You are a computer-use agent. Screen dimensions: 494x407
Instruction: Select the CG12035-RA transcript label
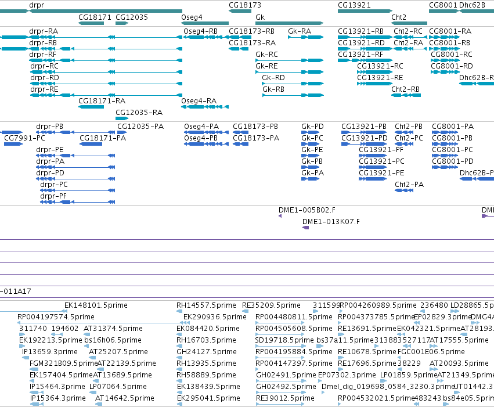[139, 113]
